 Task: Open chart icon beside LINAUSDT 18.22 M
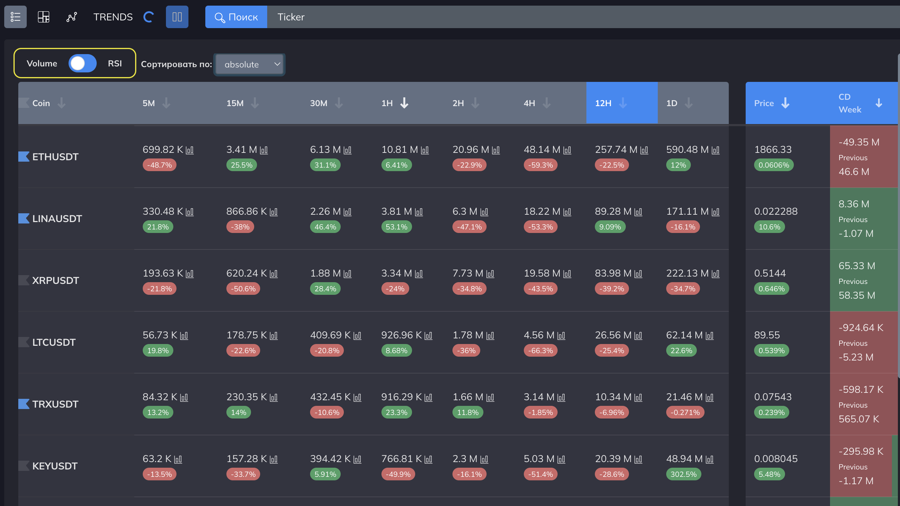pos(567,212)
